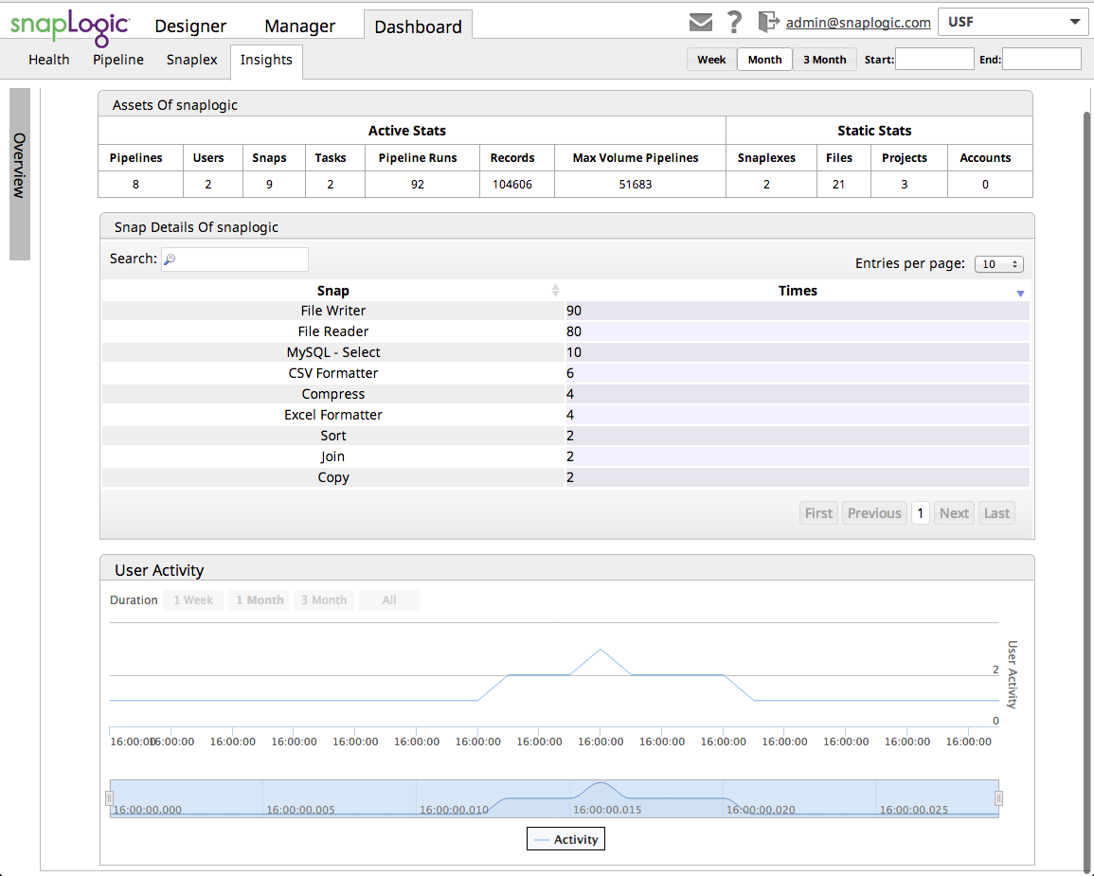Switch to the Manager tab

[300, 26]
